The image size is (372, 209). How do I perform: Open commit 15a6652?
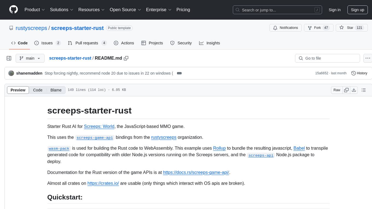click(x=321, y=73)
